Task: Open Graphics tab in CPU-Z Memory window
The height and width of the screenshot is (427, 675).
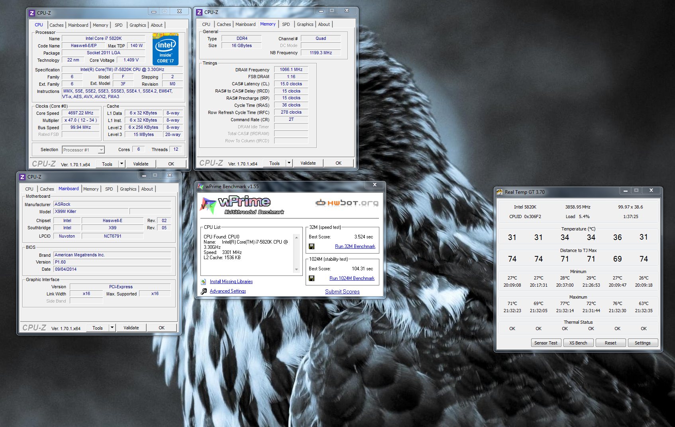Action: 305,24
